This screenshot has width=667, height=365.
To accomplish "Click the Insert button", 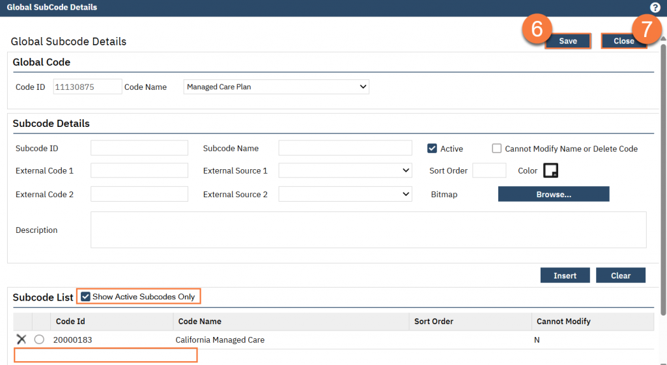I will pyautogui.click(x=565, y=275).
